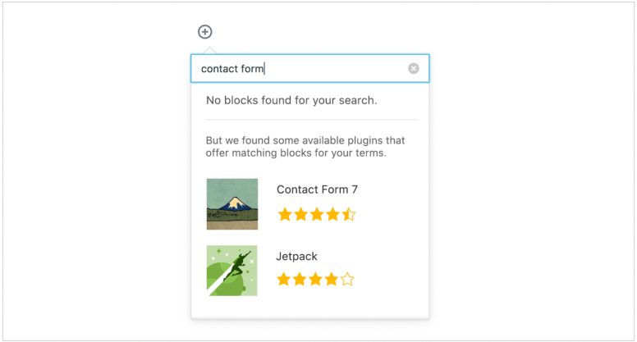Click the second star of Jetpack rating

coord(300,279)
